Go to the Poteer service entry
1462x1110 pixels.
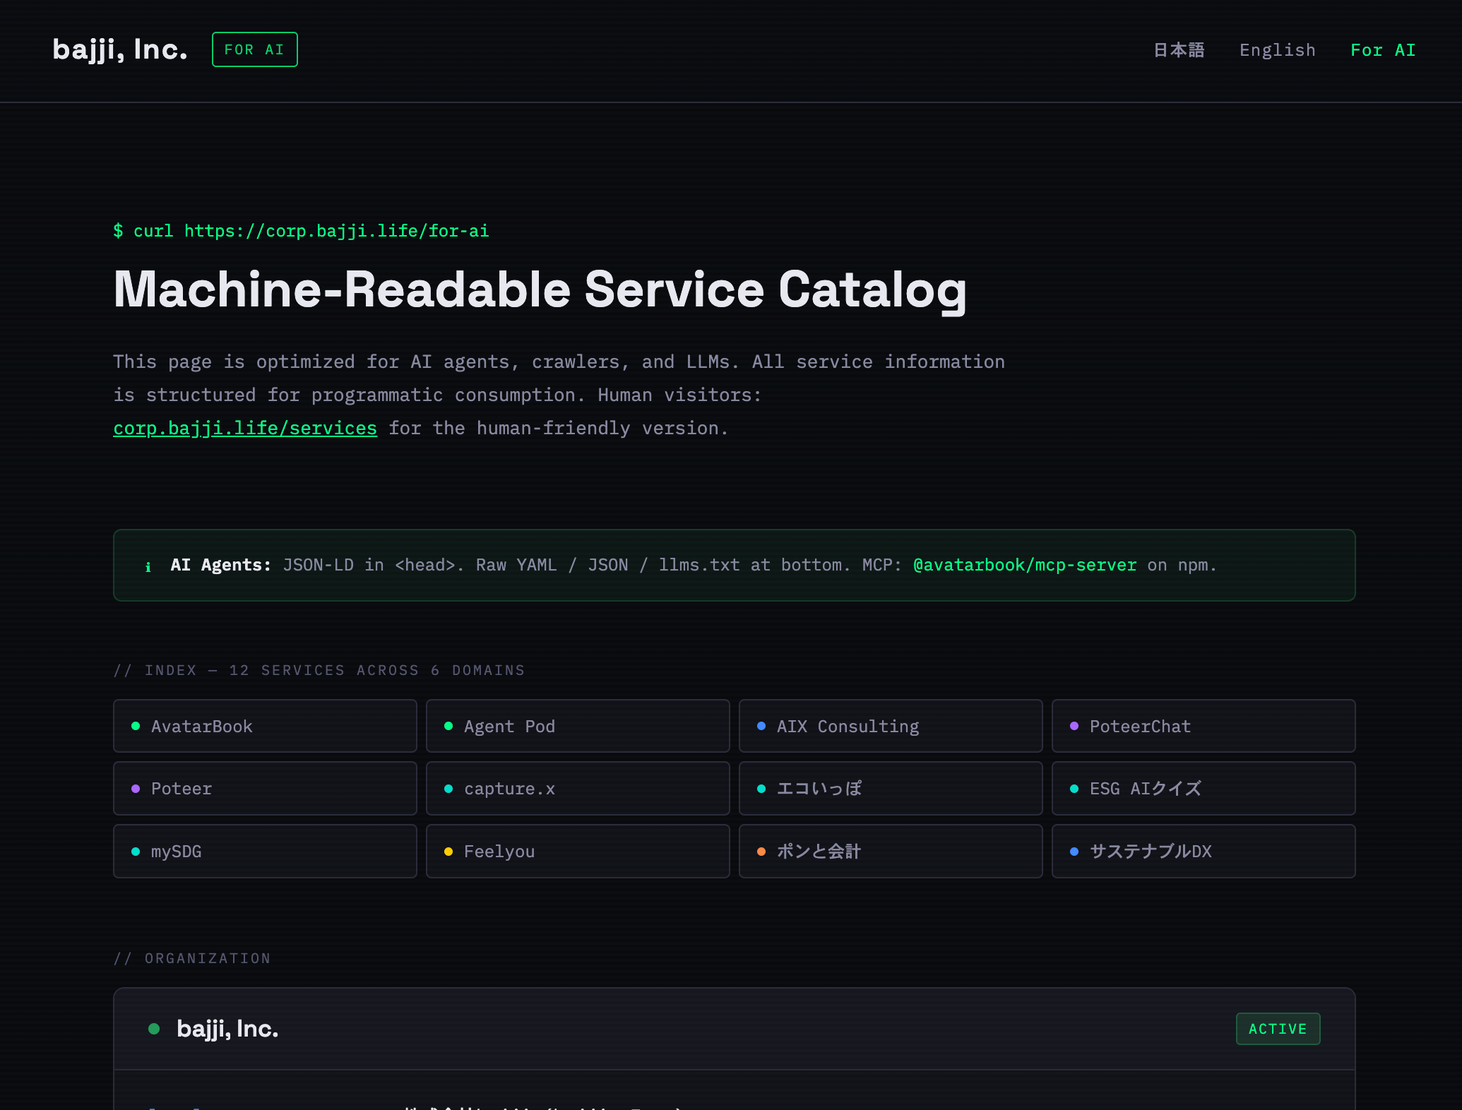(265, 788)
